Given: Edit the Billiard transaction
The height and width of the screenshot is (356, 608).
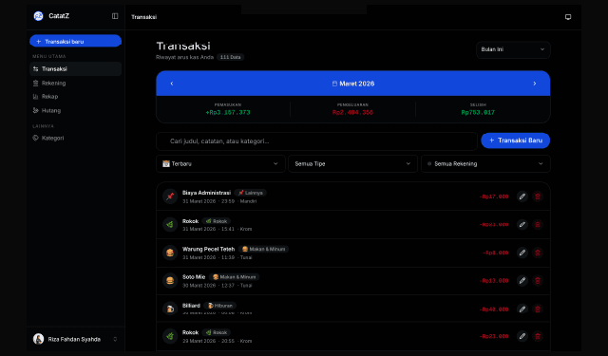Looking at the screenshot, I should click(x=522, y=309).
